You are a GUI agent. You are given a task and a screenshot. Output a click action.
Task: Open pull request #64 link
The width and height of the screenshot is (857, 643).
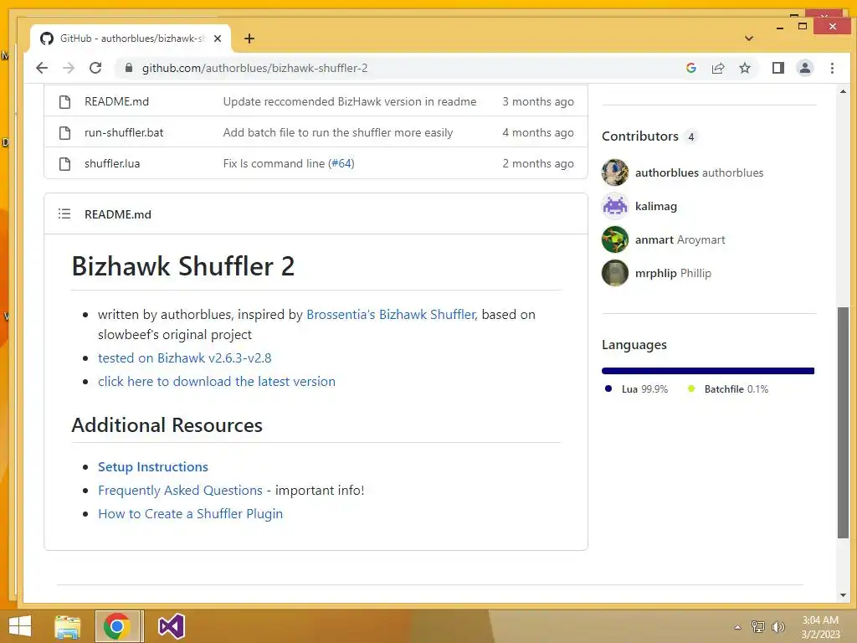click(341, 163)
